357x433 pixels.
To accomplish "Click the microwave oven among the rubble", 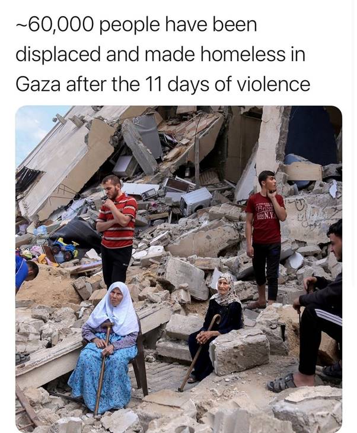I will point(149,194).
